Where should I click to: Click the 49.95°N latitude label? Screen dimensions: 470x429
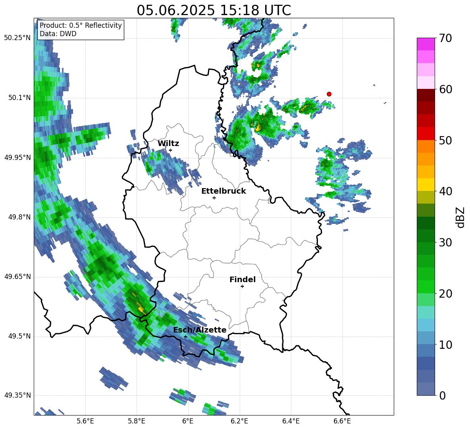tap(17, 158)
